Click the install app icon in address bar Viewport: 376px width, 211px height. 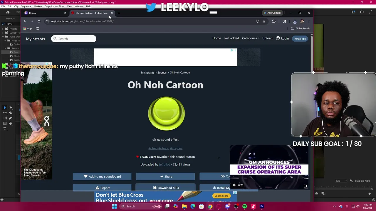point(258,21)
